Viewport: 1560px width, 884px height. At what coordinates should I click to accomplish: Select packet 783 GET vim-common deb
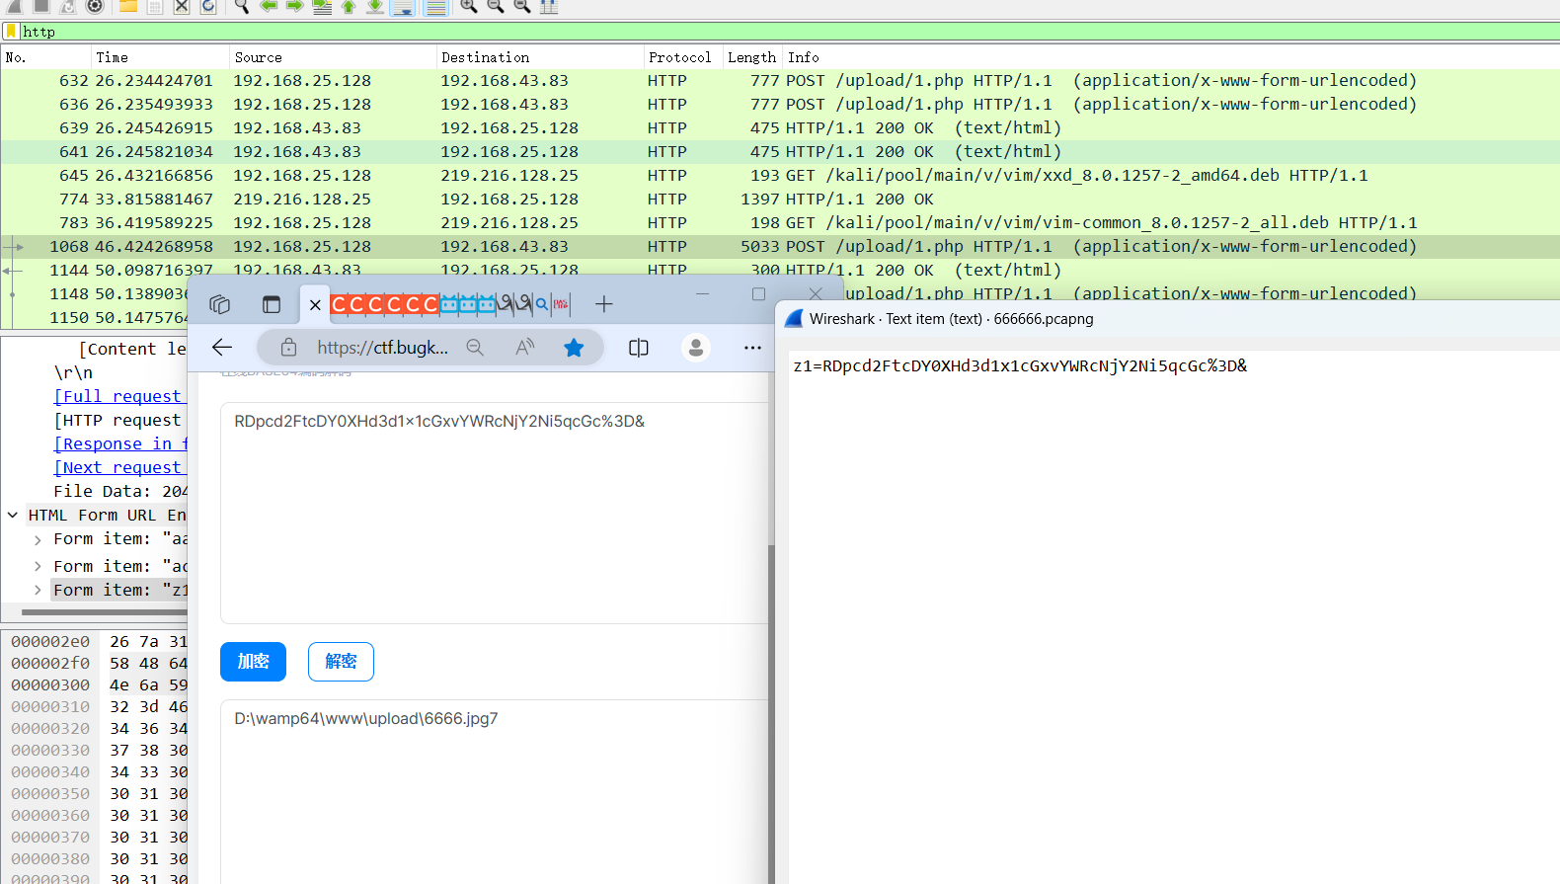(x=780, y=222)
